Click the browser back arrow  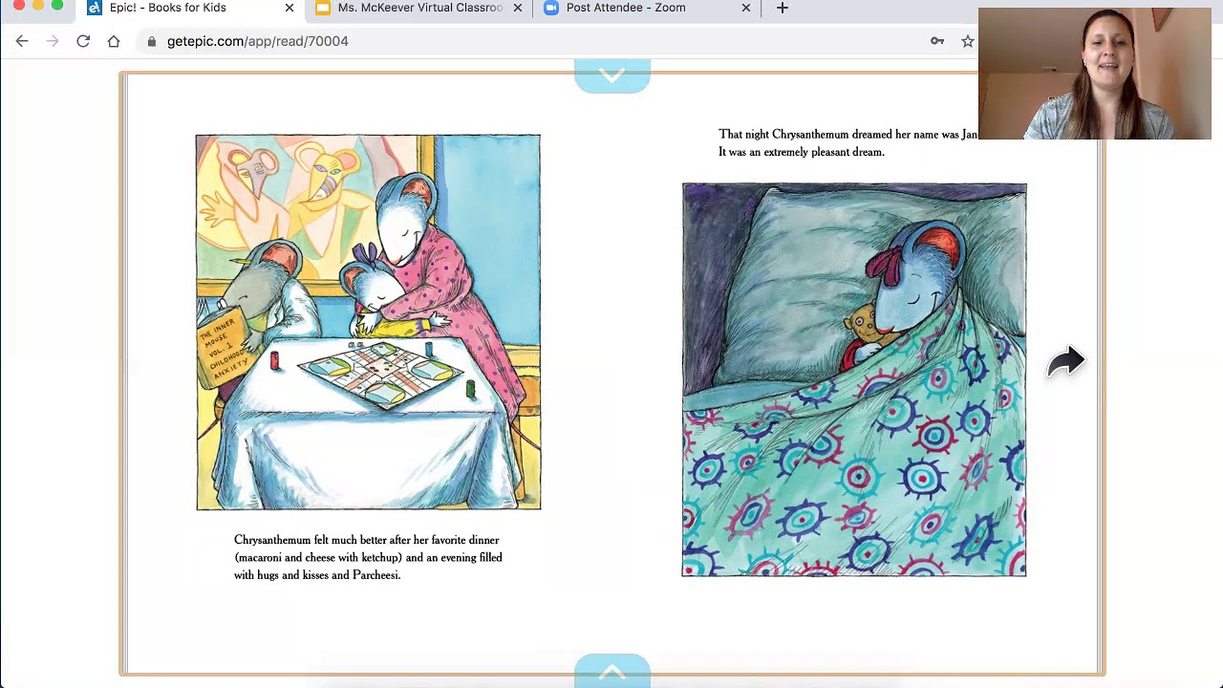click(x=22, y=41)
